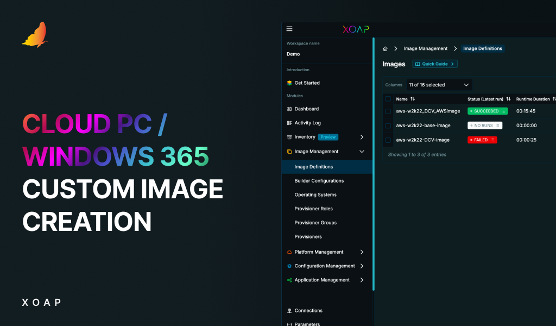556x326 pixels.
Task: Check the aws-w2k22-base-image row checkbox
Action: tap(388, 126)
